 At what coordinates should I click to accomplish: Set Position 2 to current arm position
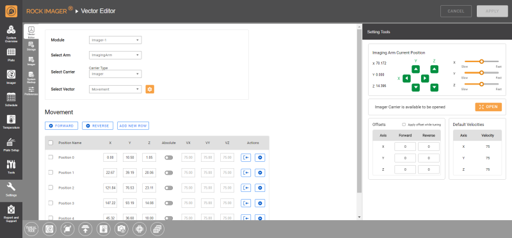(x=246, y=187)
